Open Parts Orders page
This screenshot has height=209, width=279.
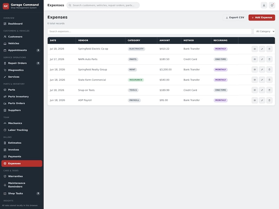22,103
